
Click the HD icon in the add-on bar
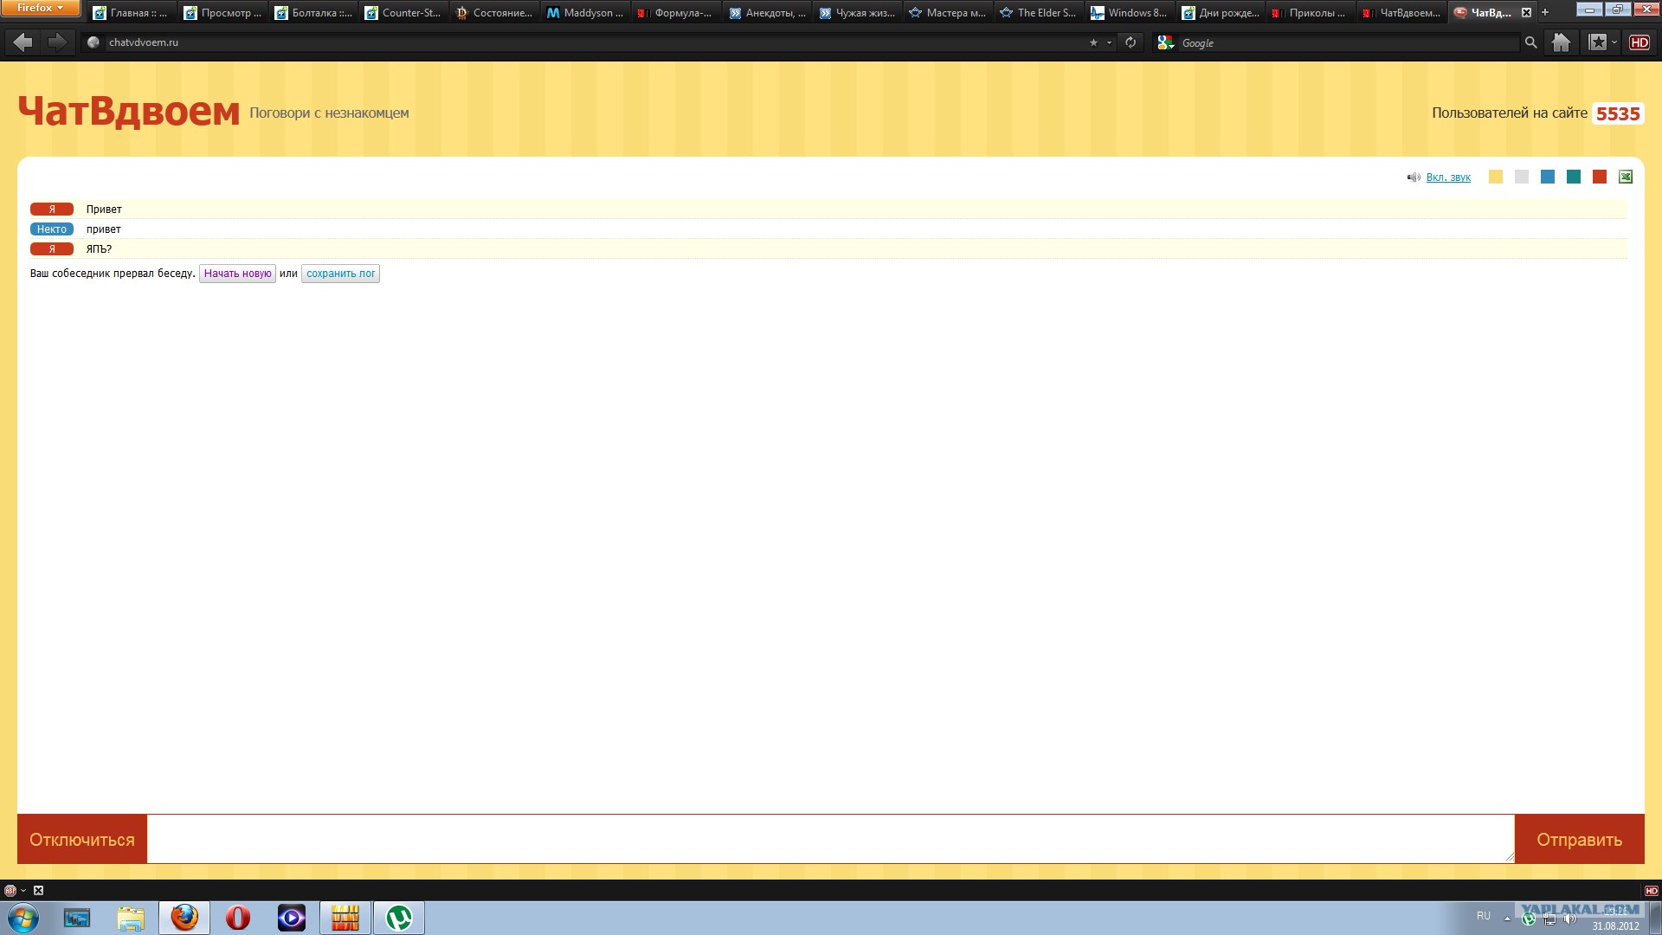[1651, 890]
